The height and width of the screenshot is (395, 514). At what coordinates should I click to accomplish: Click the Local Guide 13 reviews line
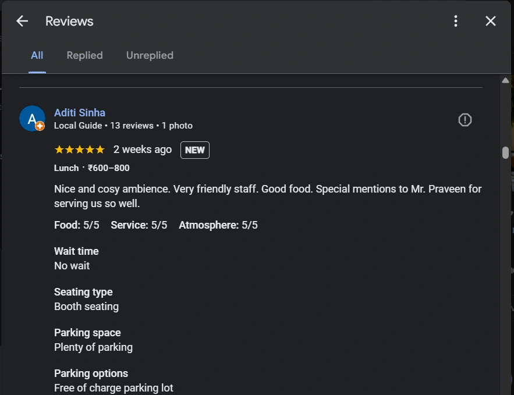tap(123, 126)
